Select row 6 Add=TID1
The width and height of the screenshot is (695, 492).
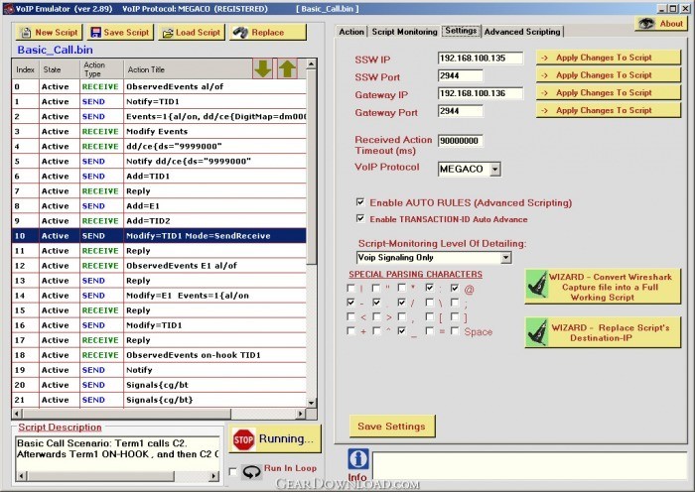tap(159, 177)
